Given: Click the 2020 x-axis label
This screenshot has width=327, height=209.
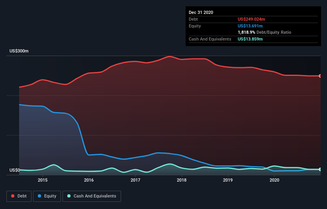Looking at the screenshot, I should [274, 180].
